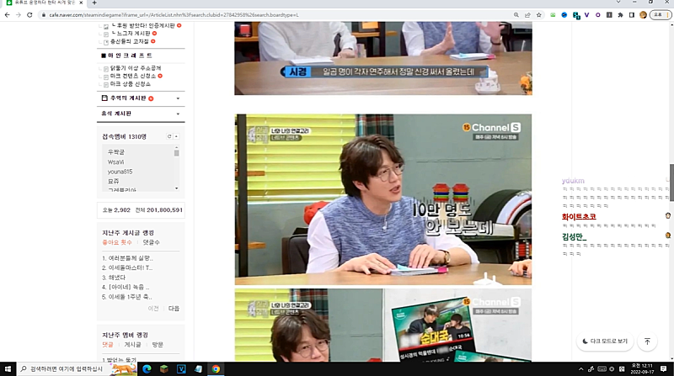Open a new browser tab

(94, 3)
